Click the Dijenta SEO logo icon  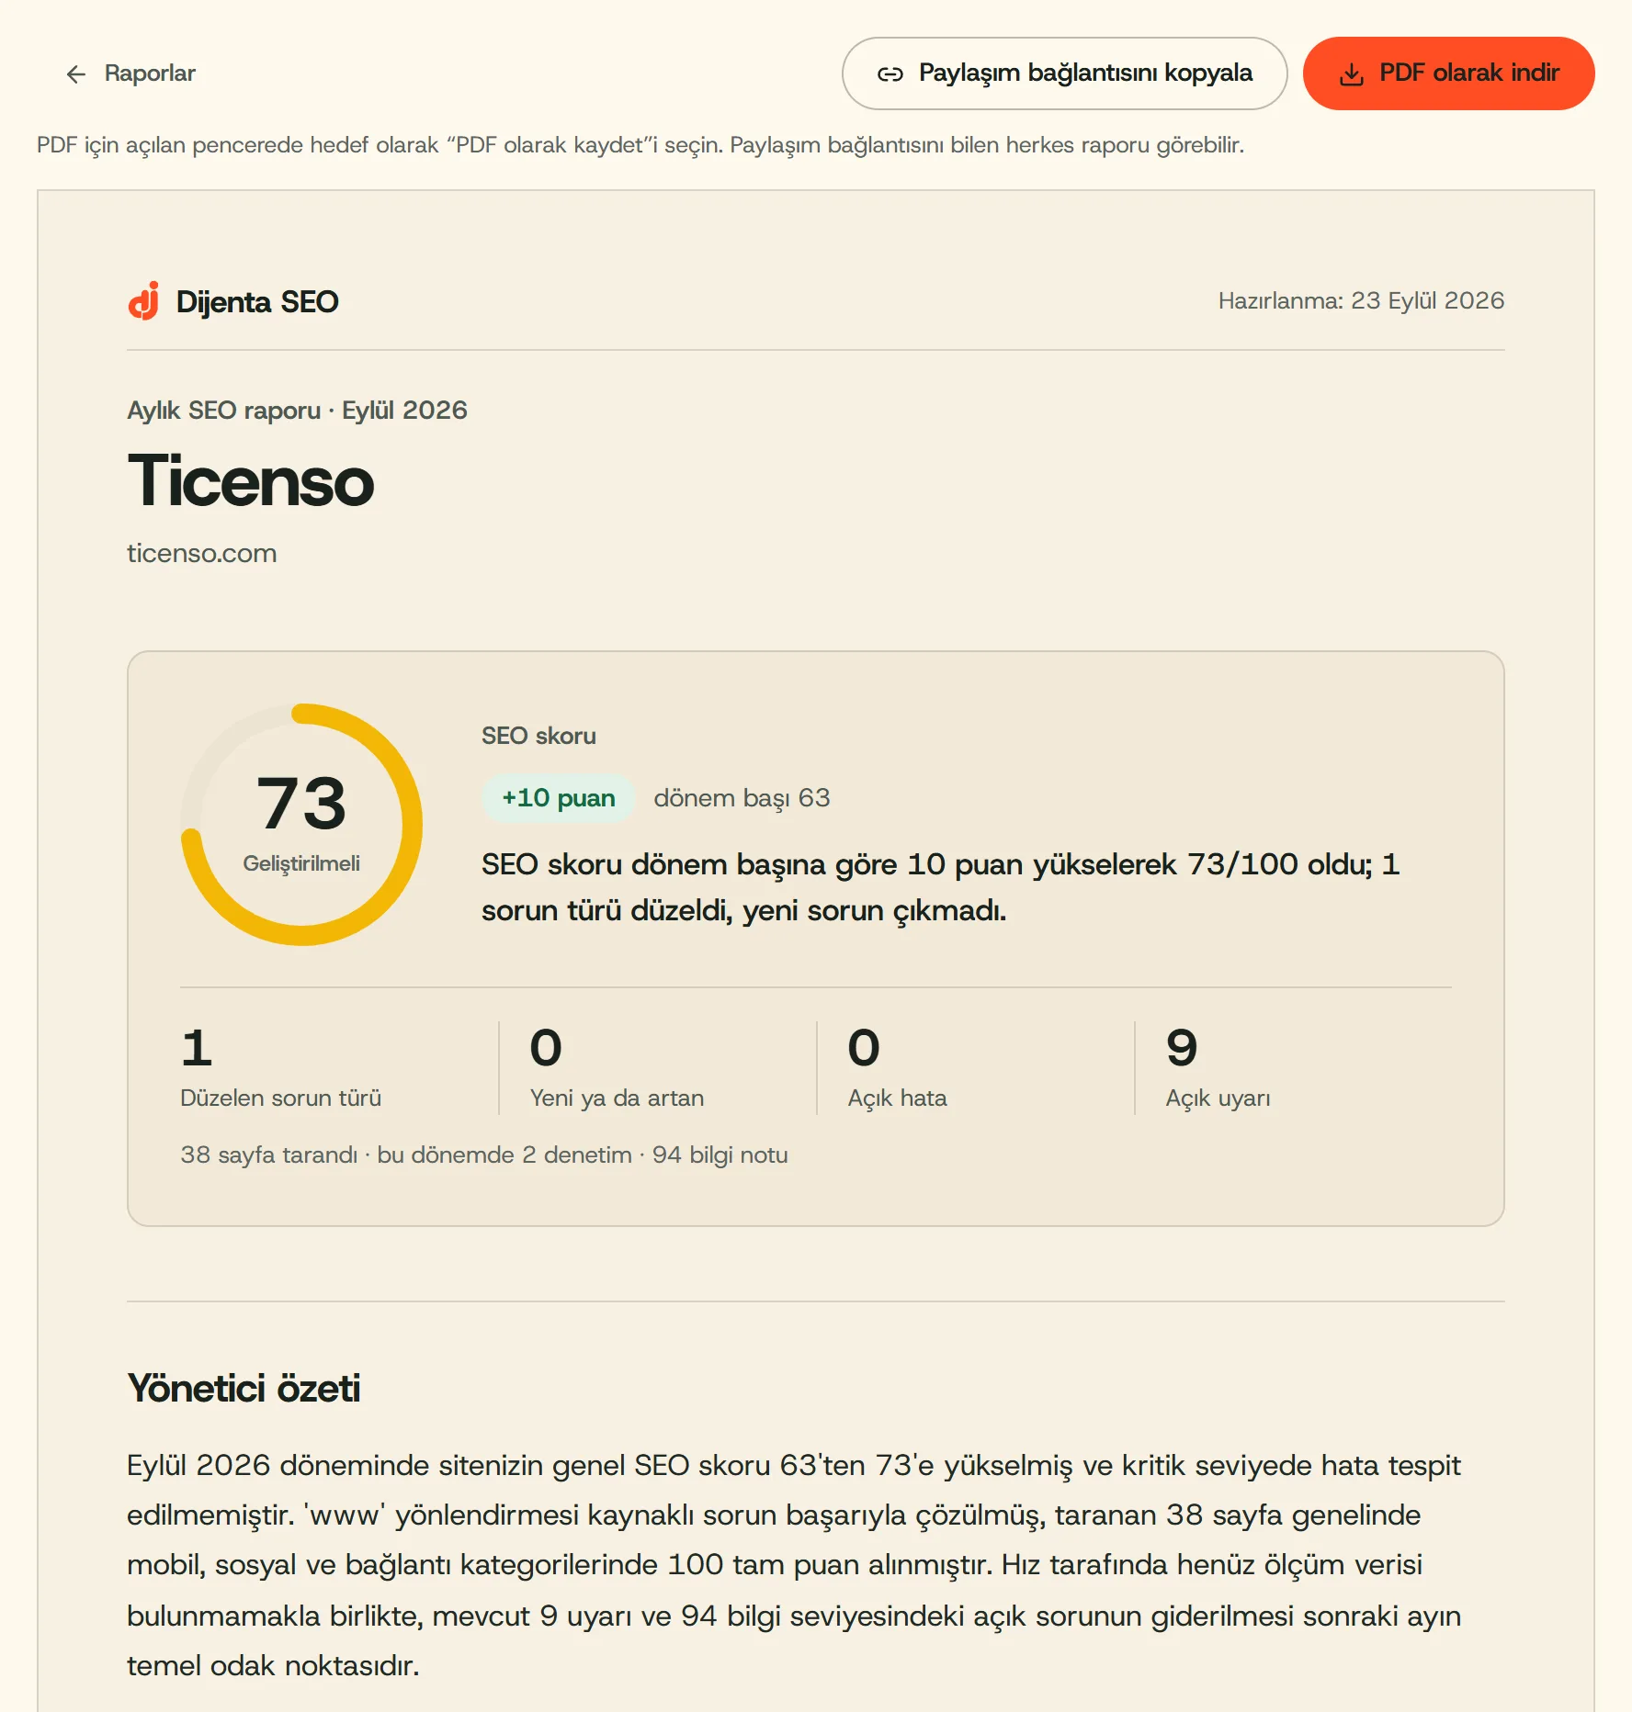[x=144, y=300]
